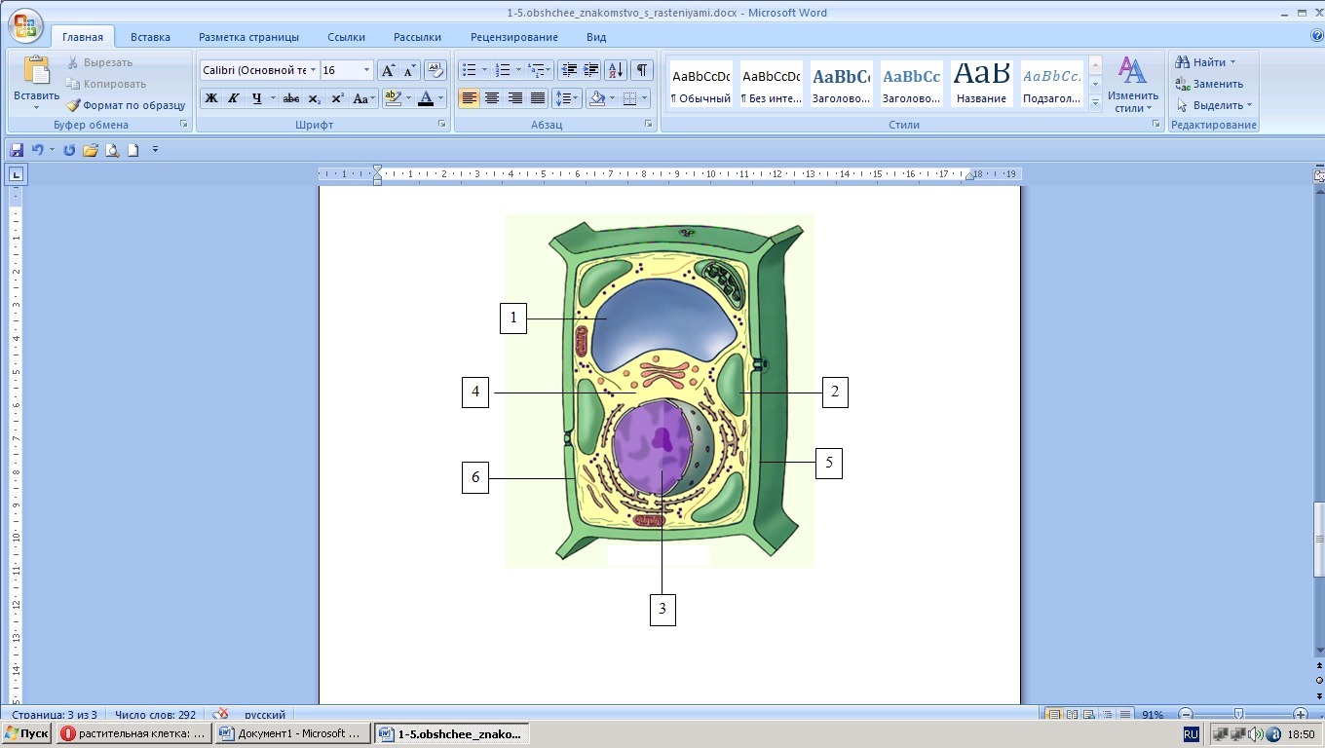Toggle paragraph marks (¶) display
The width and height of the screenshot is (1325, 748).
pos(641,70)
